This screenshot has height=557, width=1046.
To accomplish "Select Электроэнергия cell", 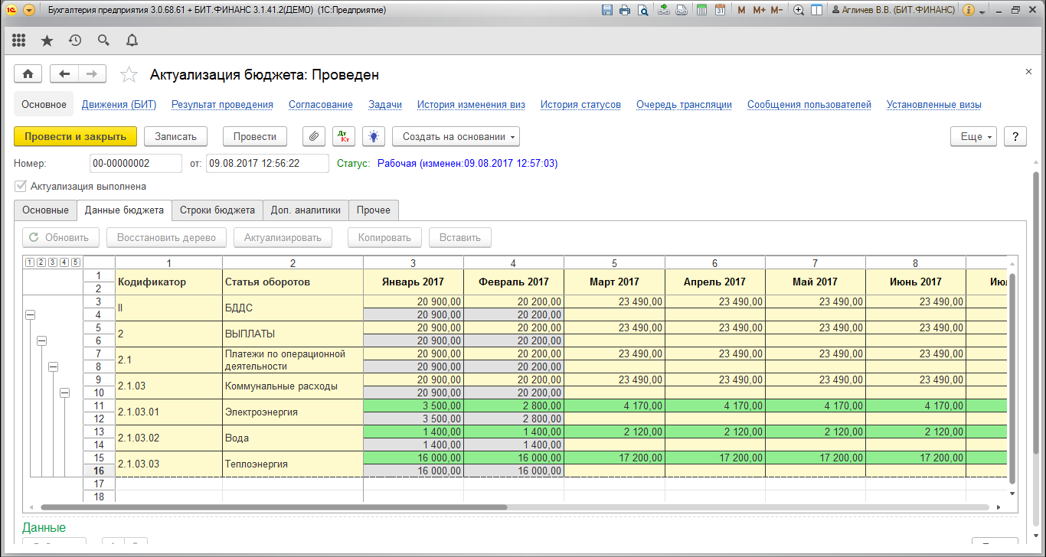I will [293, 412].
